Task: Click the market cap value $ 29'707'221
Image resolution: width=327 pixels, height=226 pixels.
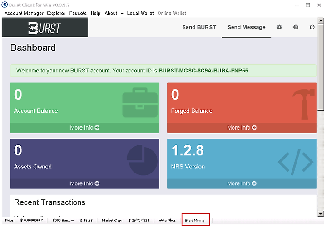Action: click(139, 221)
